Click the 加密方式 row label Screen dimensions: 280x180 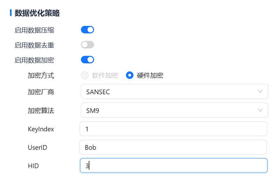pyautogui.click(x=41, y=75)
